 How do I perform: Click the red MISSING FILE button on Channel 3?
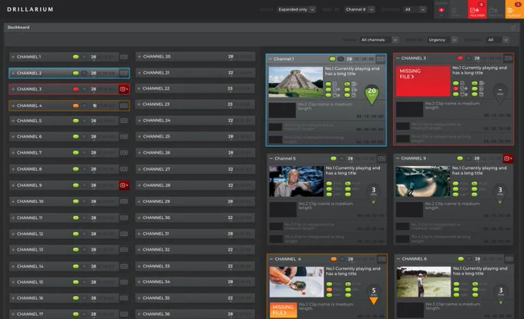pos(423,81)
